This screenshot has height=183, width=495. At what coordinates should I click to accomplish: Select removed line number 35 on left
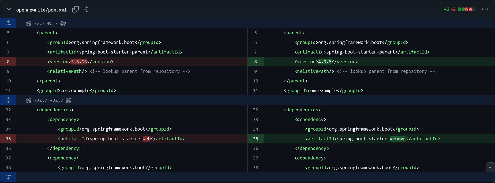(8, 139)
